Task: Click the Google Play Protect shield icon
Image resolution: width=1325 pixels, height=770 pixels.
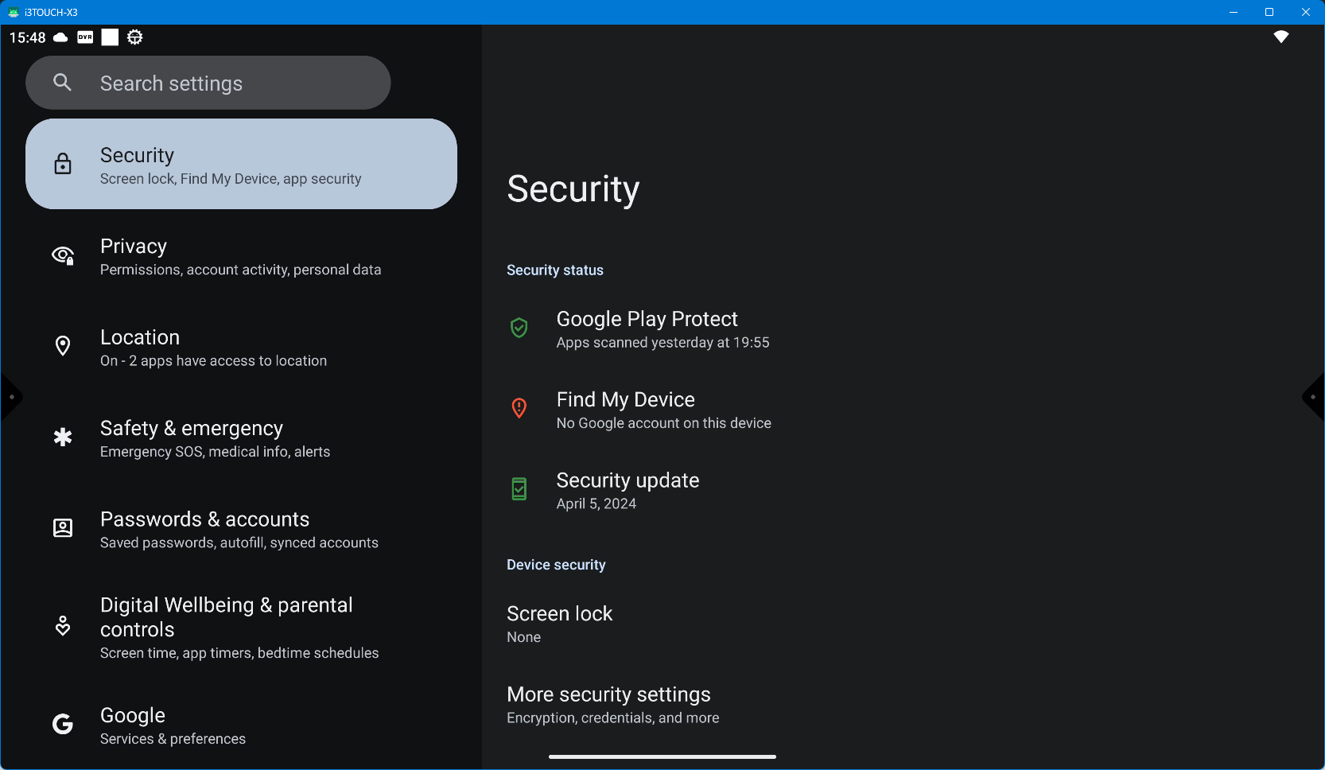Action: click(519, 328)
